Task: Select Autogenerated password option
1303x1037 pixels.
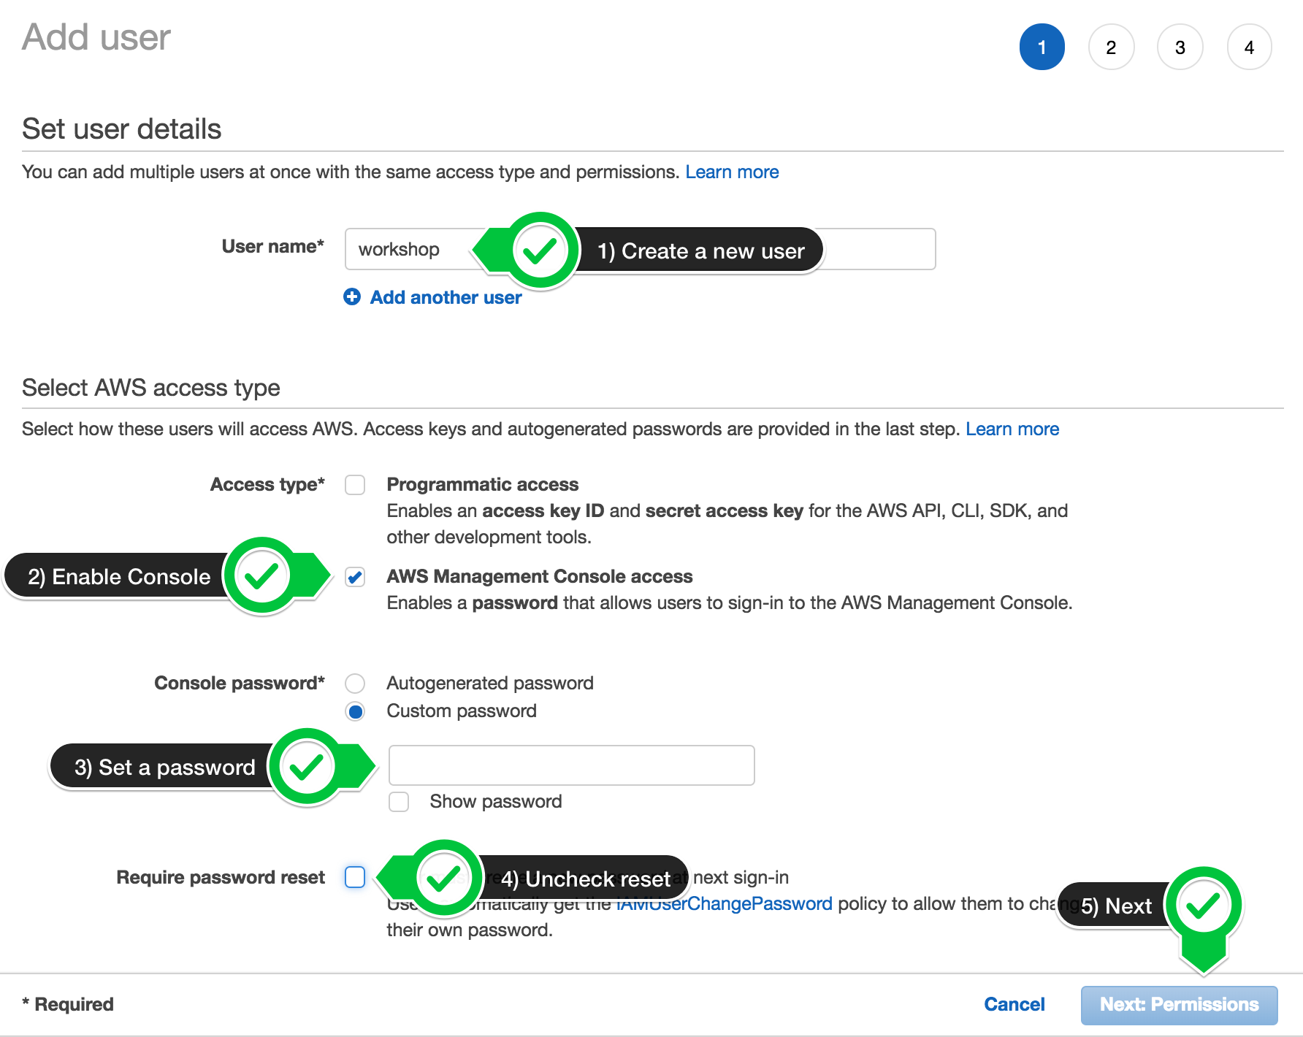Action: tap(355, 683)
